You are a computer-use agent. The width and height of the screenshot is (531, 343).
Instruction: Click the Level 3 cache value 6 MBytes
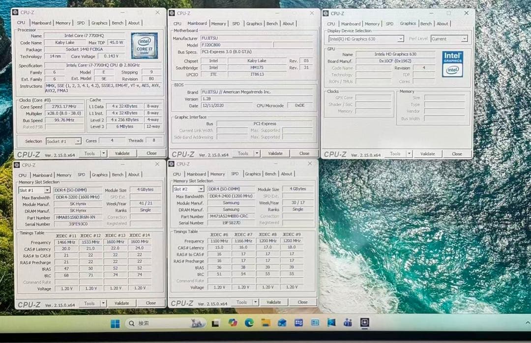[x=124, y=126]
